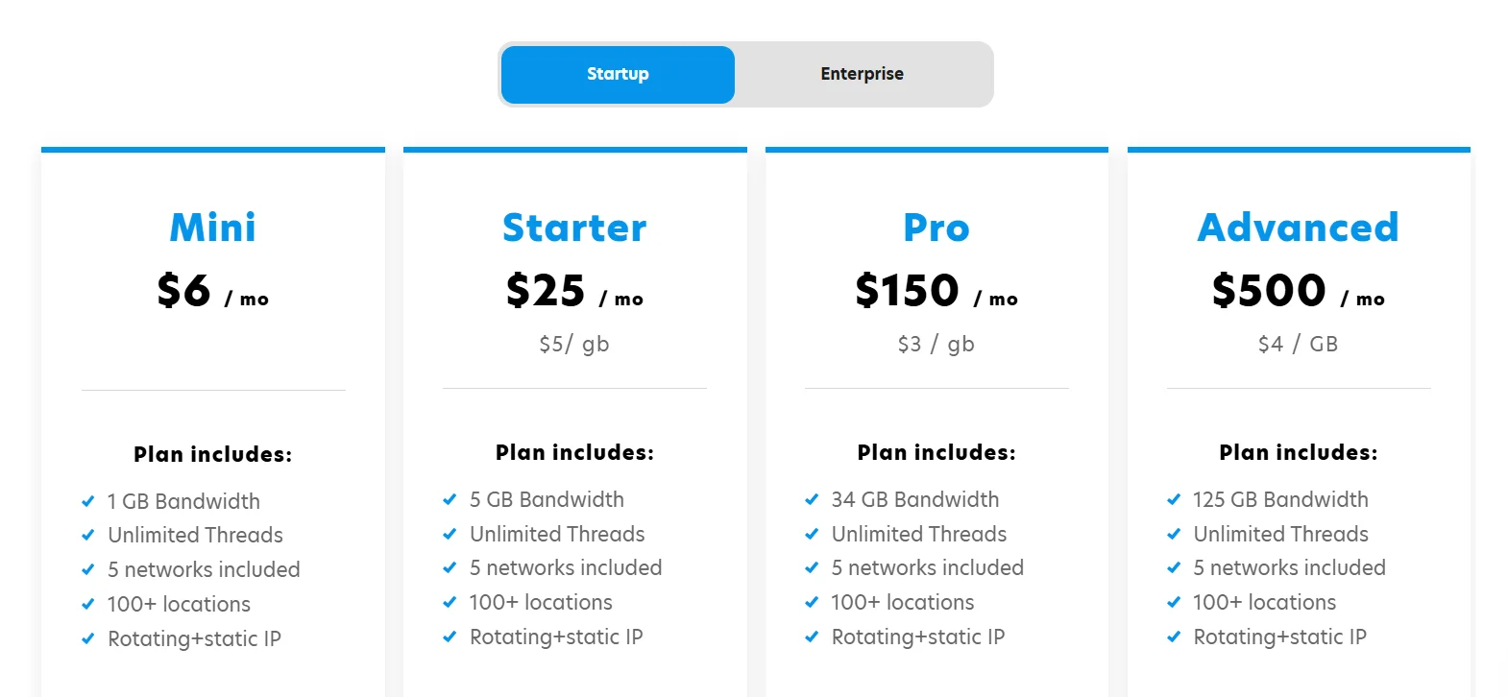Viewport: 1508px width, 697px height.
Task: Click the checkmark beside 34 GB Bandwidth
Action: 812,499
